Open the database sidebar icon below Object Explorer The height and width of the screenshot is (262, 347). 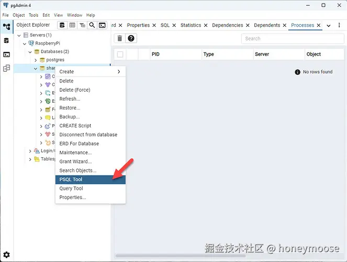(x=6, y=40)
